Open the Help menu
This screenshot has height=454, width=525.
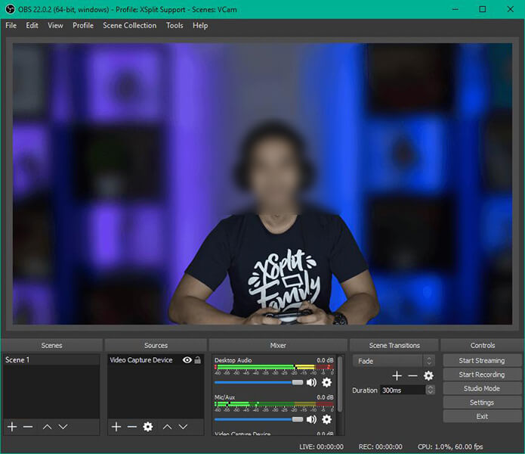click(200, 26)
